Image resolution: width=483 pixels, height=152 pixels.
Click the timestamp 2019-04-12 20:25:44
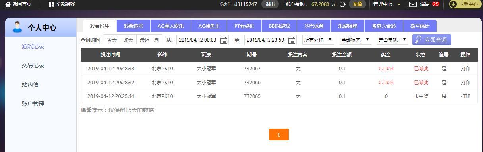tap(111, 96)
